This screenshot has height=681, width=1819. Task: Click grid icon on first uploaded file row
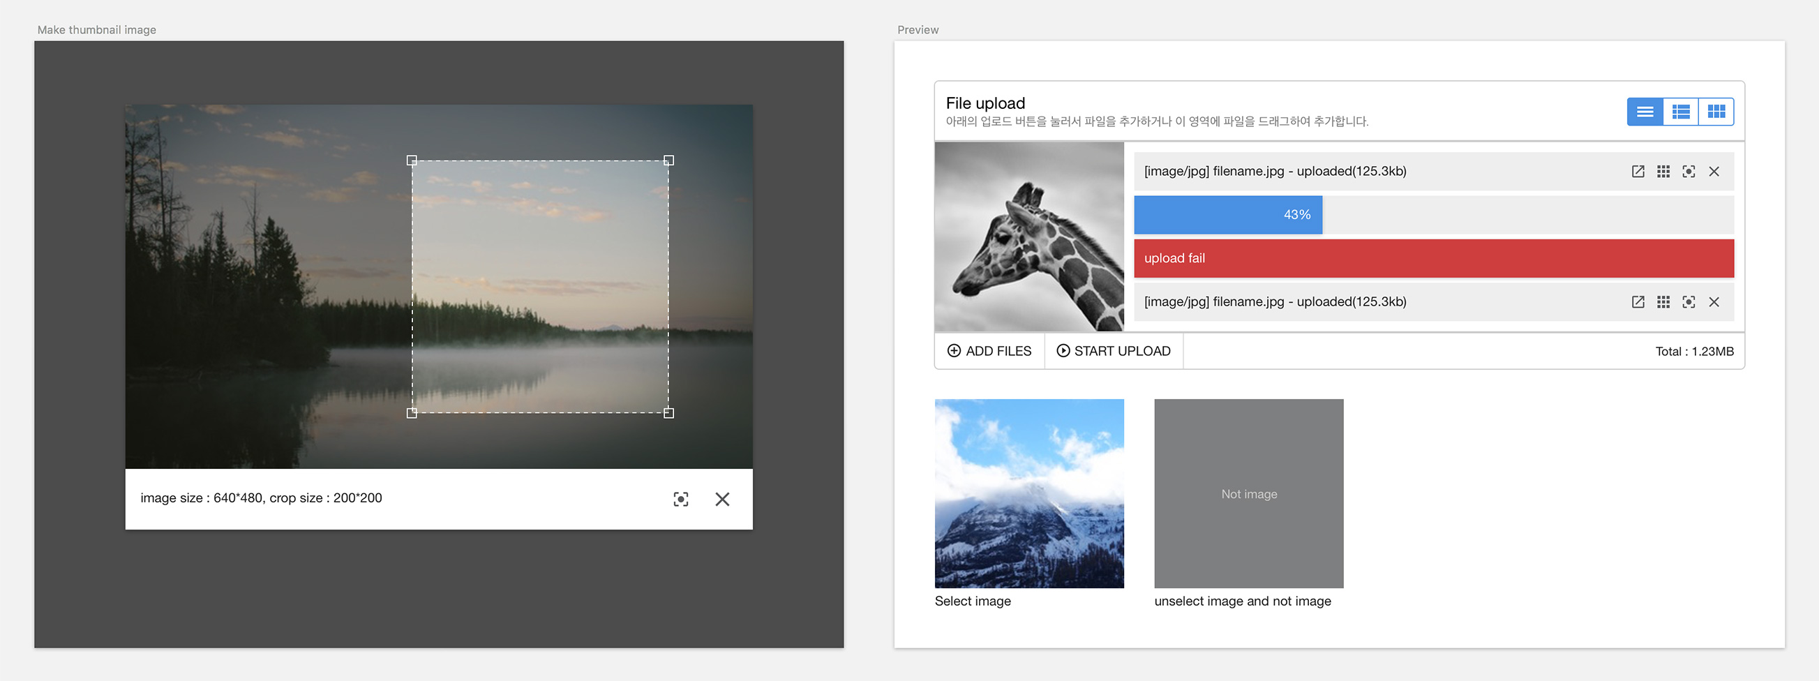pos(1663,172)
